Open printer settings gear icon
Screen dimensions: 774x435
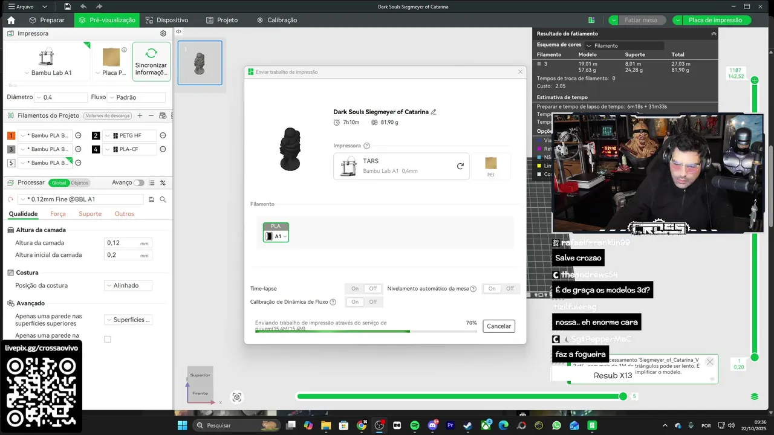click(163, 34)
